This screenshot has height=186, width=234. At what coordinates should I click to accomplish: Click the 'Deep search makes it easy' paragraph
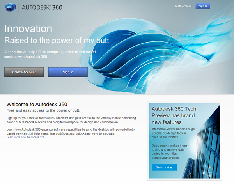coord(170,152)
